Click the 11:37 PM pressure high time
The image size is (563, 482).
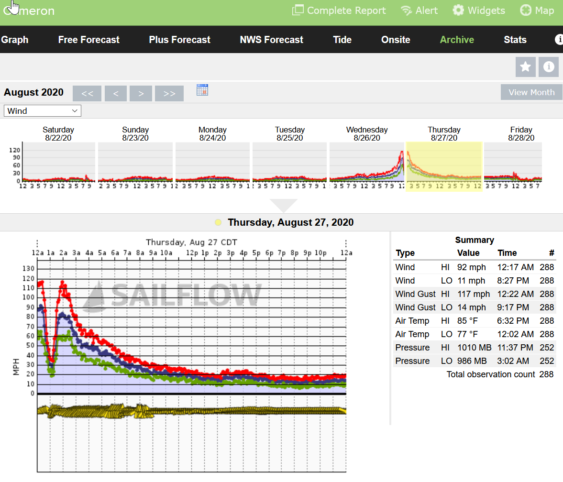pyautogui.click(x=515, y=348)
